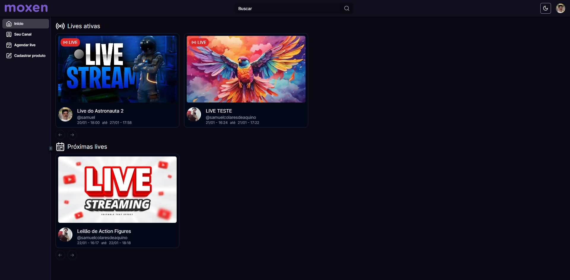Click the Próximas lives calendar icon

60,147
